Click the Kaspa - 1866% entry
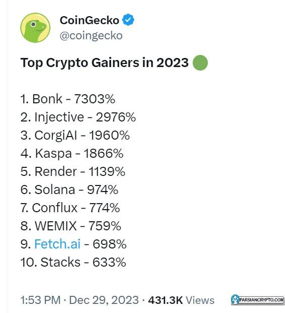 click(x=72, y=153)
